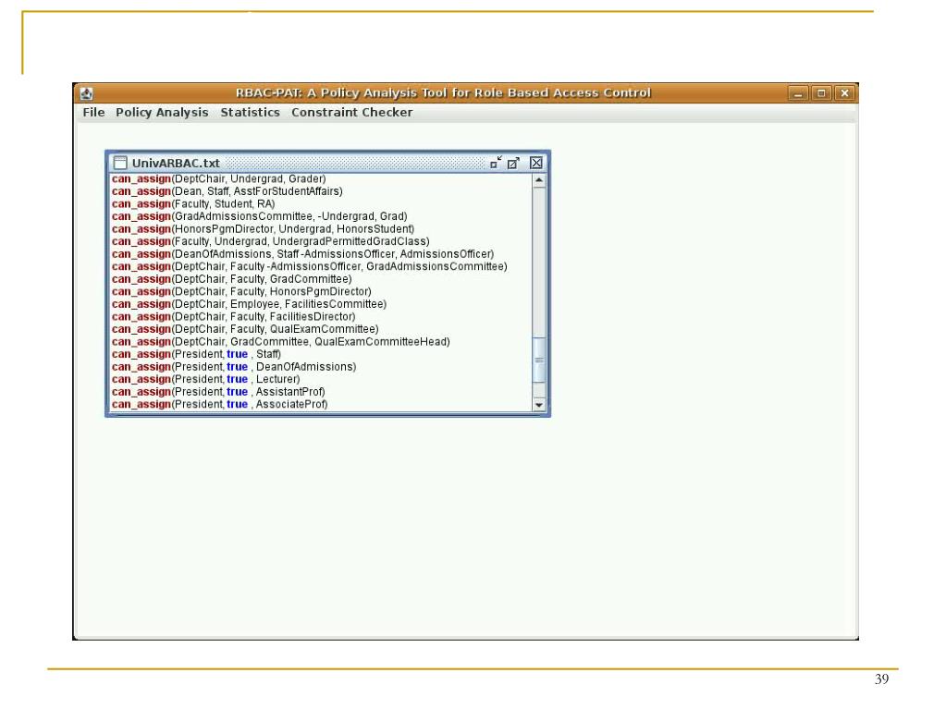
Task: Select the line with QualExamCommitteeHead
Action: [x=280, y=341]
